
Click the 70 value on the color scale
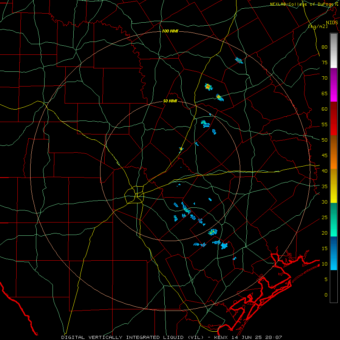click(325, 78)
